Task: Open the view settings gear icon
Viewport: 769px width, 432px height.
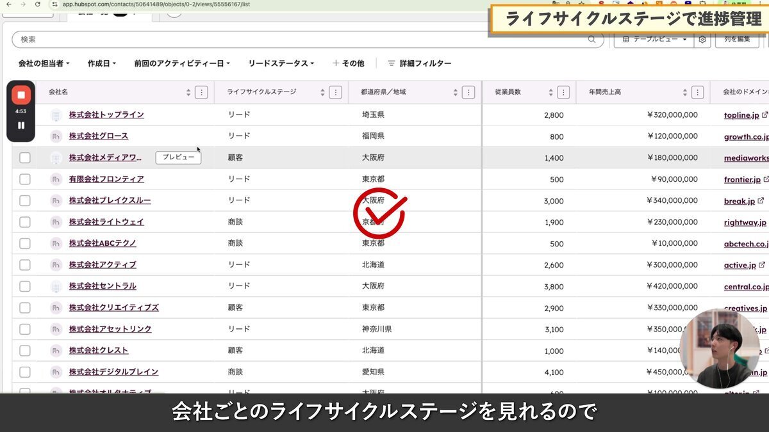Action: [702, 39]
